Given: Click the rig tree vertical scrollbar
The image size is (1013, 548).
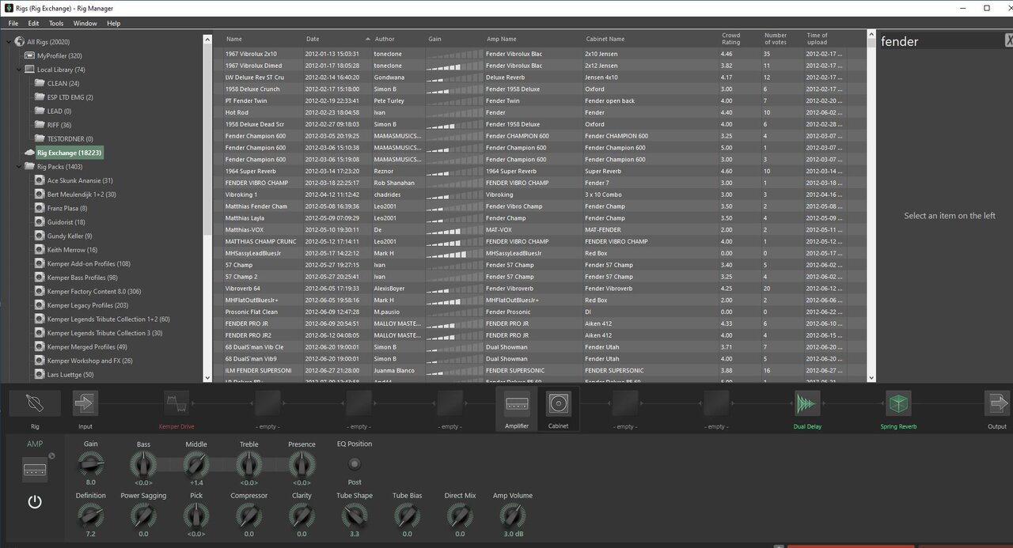Looking at the screenshot, I should (x=208, y=207).
